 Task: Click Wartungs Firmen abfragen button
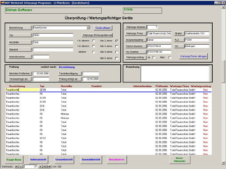pos(194,56)
